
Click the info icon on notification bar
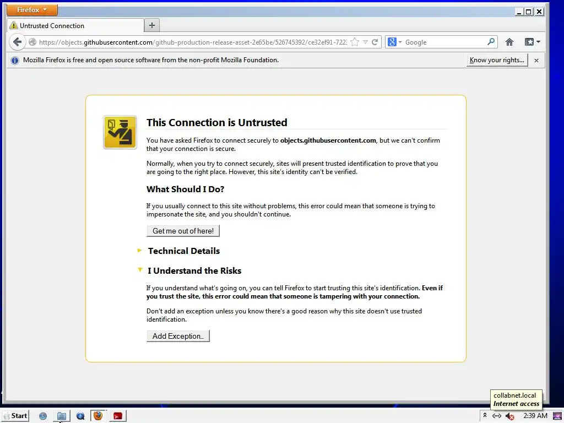[15, 61]
